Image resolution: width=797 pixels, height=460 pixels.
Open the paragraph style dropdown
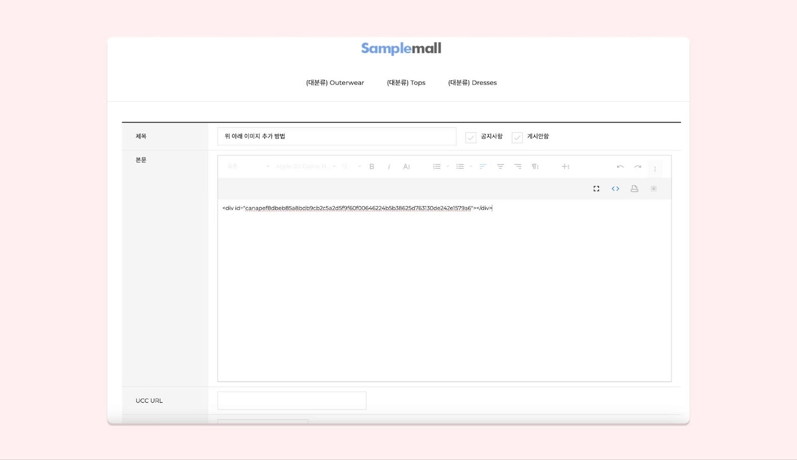[x=248, y=166]
